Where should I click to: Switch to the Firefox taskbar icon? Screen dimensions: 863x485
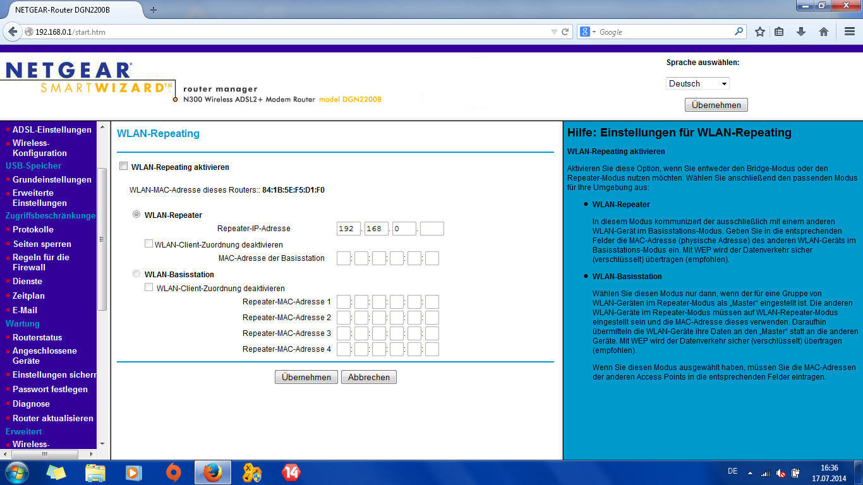(212, 472)
